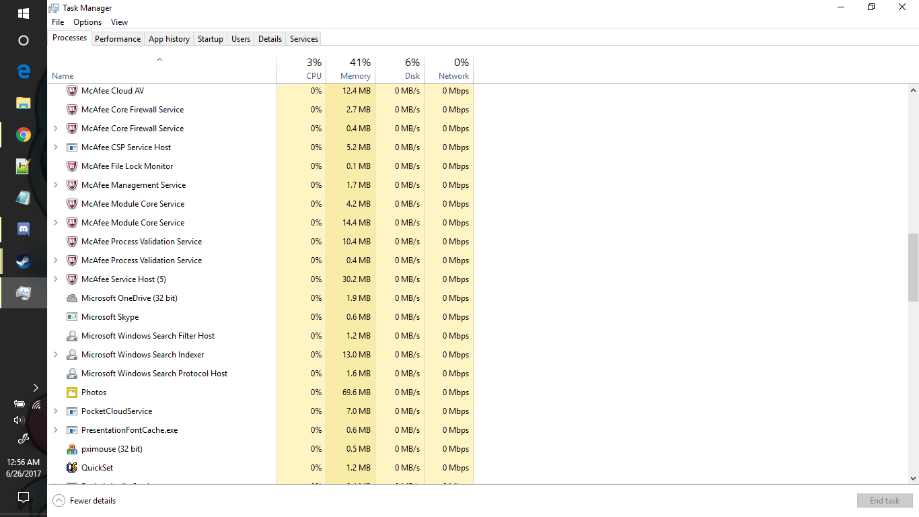Expand the McAfee CSP Service Host row
Viewport: 919px width, 517px height.
(x=56, y=147)
